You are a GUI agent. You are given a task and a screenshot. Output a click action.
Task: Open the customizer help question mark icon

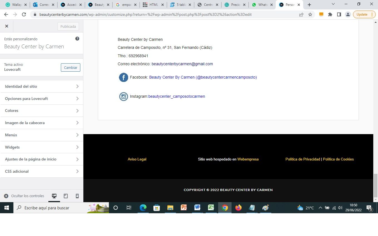click(77, 39)
